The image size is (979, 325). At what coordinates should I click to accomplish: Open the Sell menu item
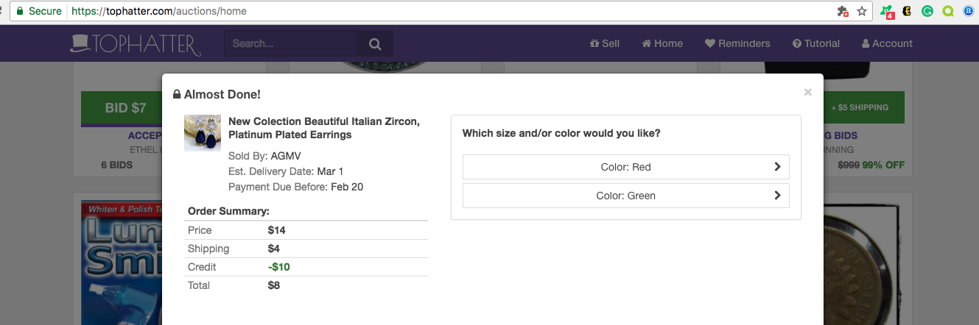coord(605,43)
